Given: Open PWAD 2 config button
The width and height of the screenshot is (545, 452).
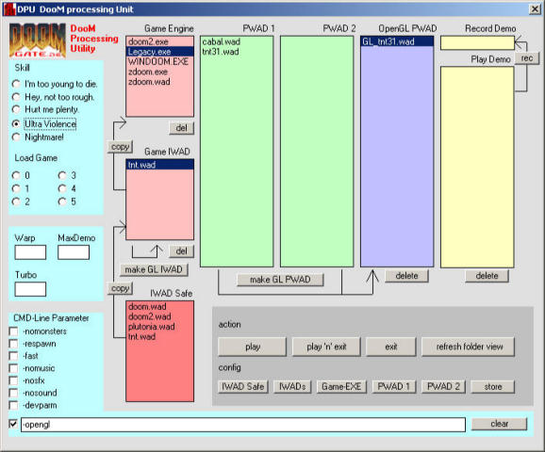Looking at the screenshot, I should [443, 387].
